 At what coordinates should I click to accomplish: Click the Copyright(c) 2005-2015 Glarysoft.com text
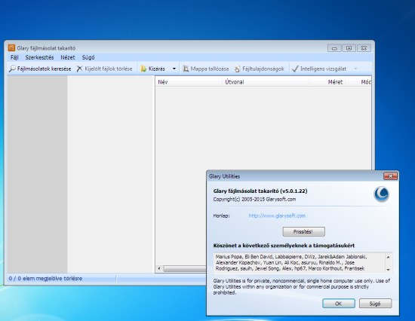[x=254, y=200]
